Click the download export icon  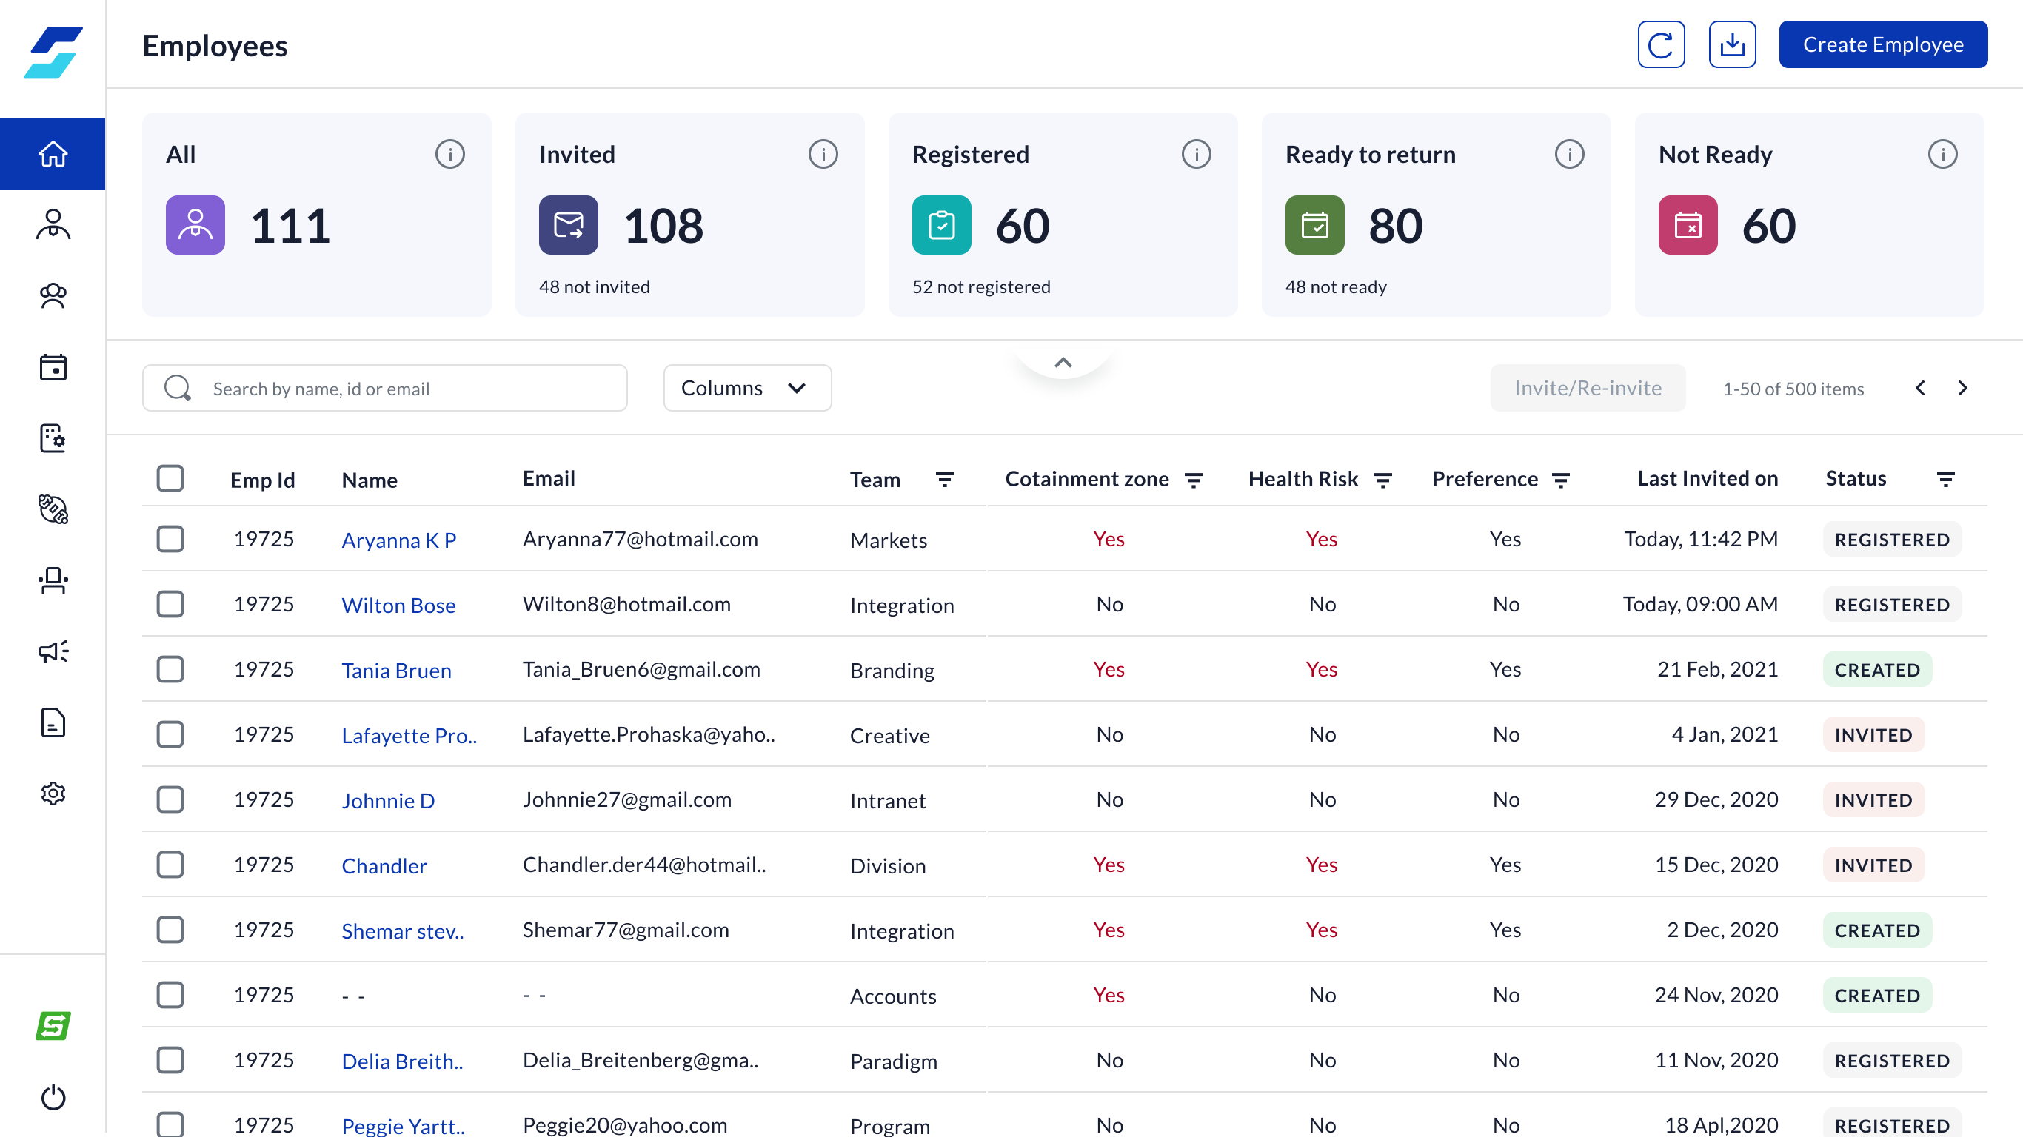pos(1732,44)
